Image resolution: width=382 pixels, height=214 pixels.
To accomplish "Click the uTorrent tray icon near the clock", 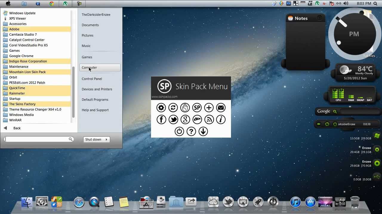I will click(317, 4).
